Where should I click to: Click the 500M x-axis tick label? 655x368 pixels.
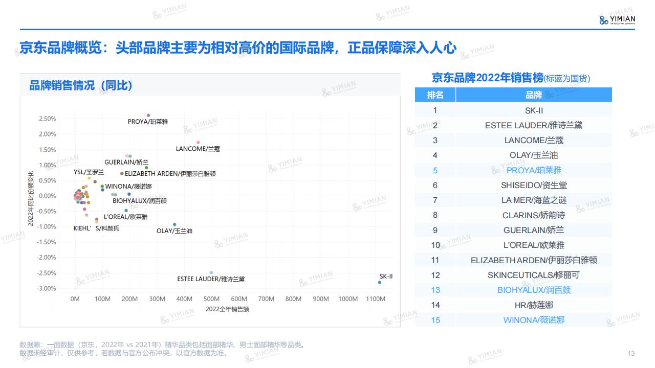211,299
